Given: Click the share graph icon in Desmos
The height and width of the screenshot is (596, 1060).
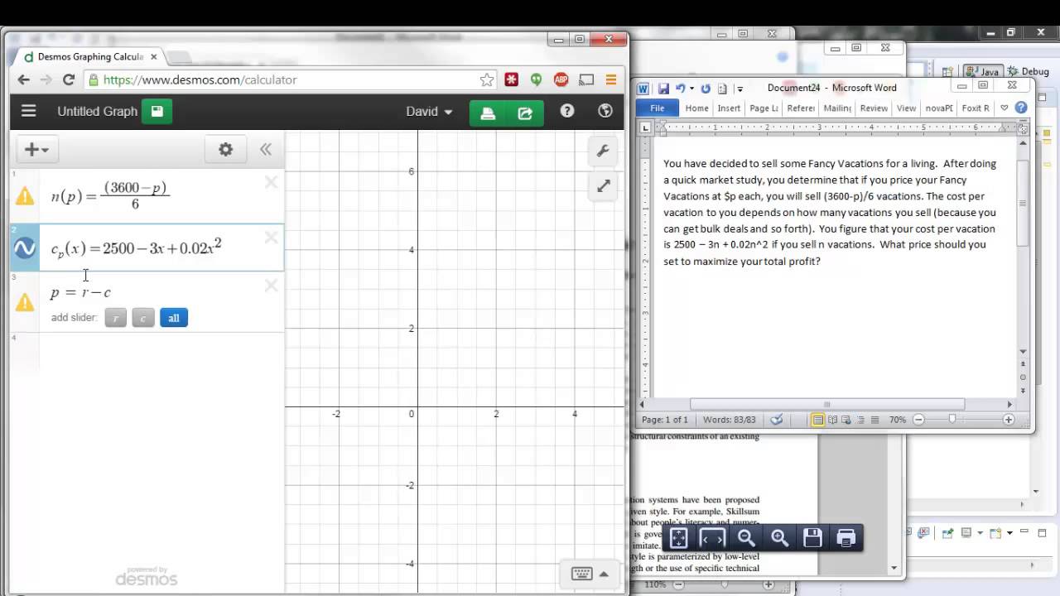Looking at the screenshot, I should (525, 113).
